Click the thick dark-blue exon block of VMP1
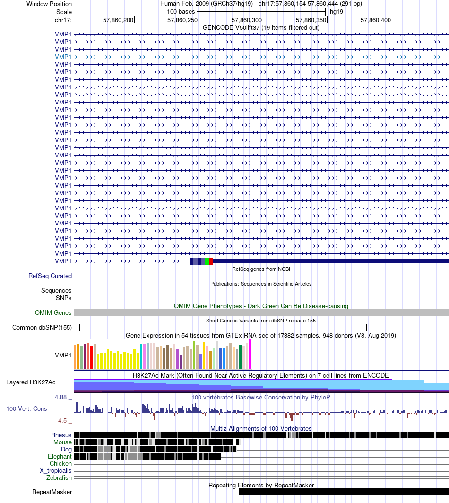 [x=330, y=261]
